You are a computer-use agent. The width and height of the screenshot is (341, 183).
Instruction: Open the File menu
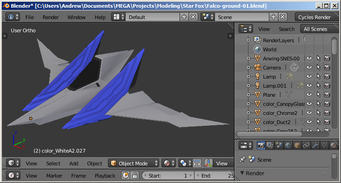pyautogui.click(x=29, y=17)
